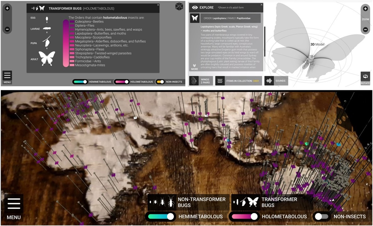Open Items in Collection icon
This screenshot has width=373, height=226.
[x=220, y=81]
